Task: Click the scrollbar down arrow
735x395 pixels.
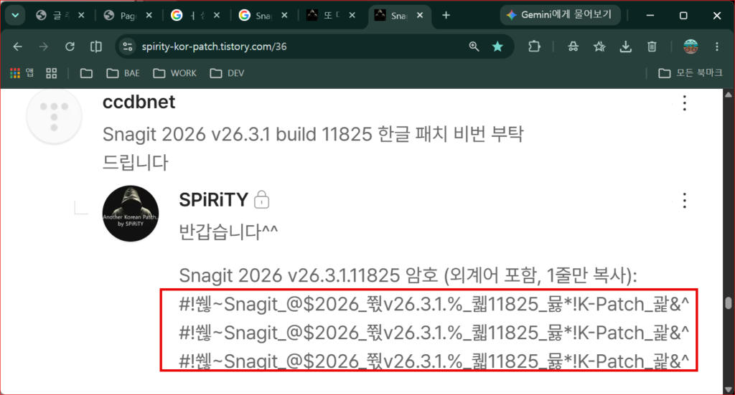Action: 728,389
